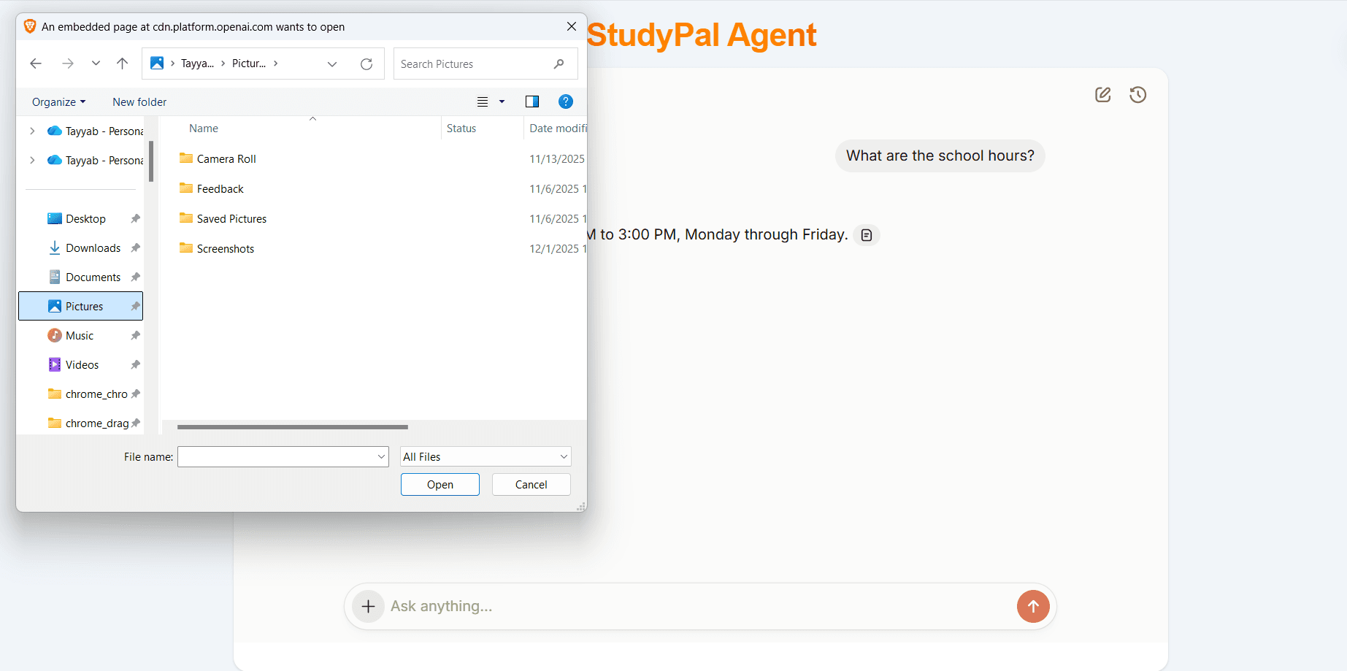Go up one folder level

122,64
